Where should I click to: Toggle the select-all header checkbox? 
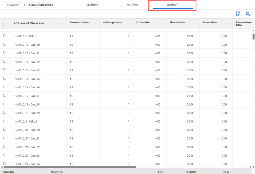click(5, 24)
